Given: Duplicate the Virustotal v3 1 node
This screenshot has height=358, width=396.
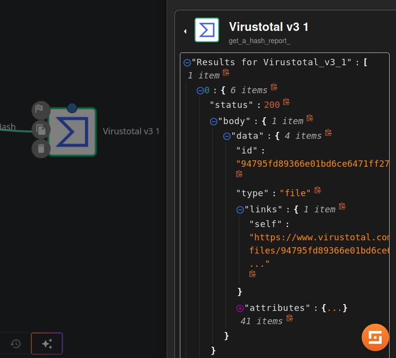Looking at the screenshot, I should (x=41, y=129).
